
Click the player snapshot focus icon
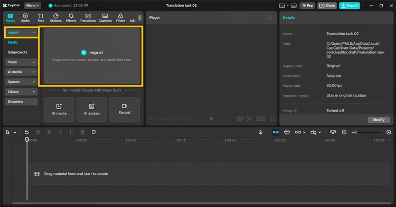click(250, 119)
